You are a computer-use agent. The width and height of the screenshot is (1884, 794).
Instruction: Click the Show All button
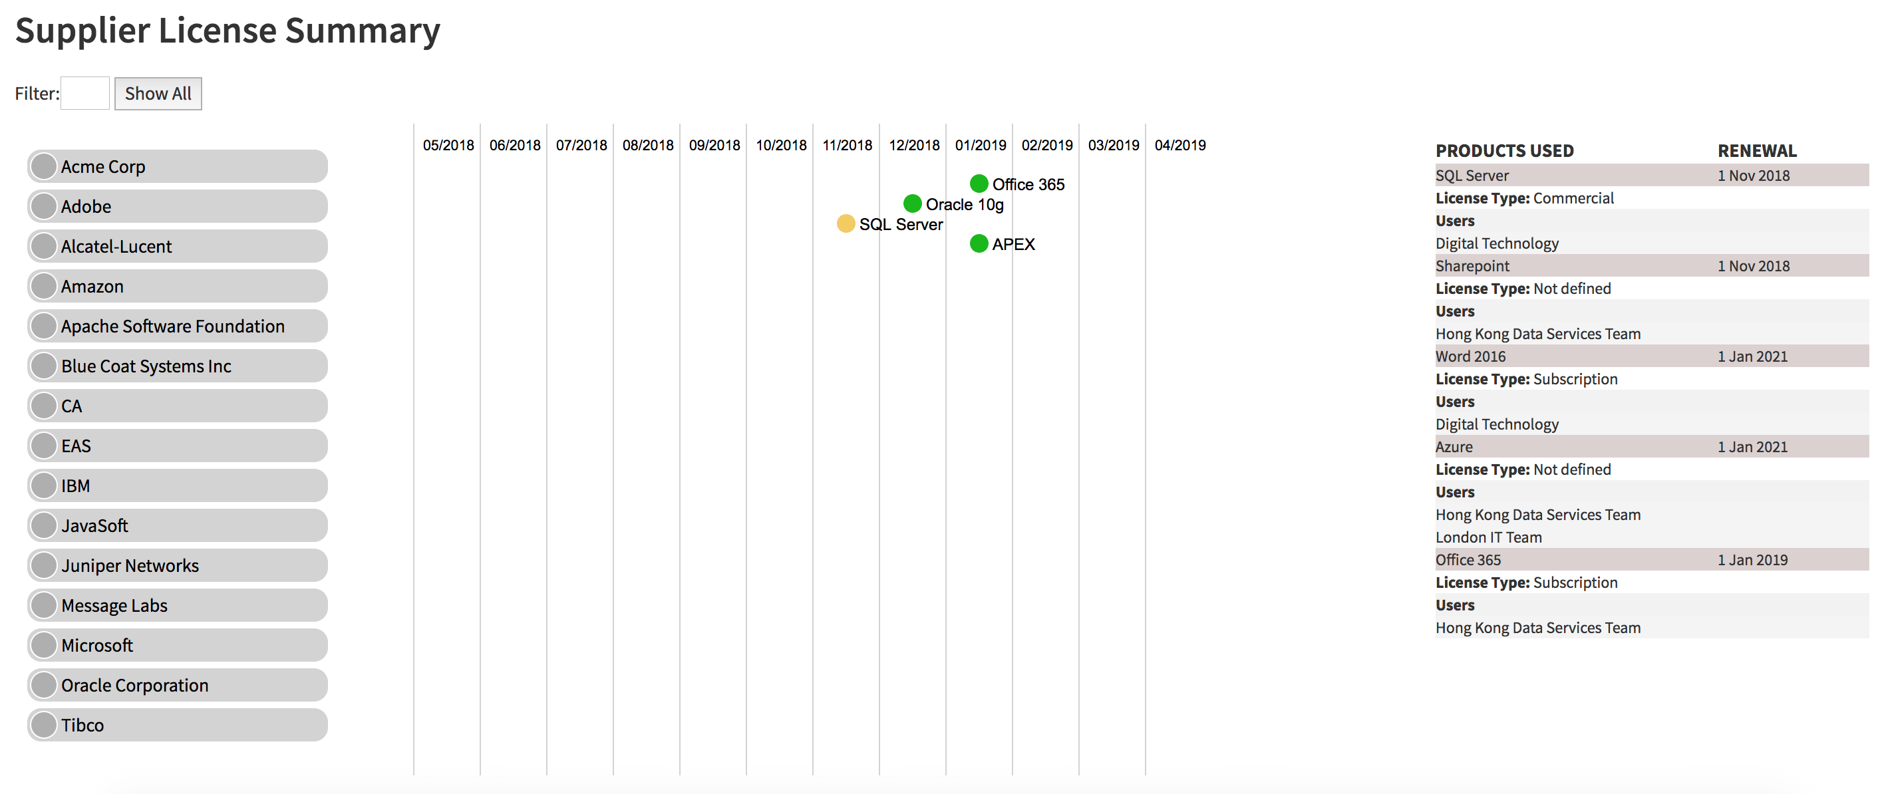pos(158,94)
